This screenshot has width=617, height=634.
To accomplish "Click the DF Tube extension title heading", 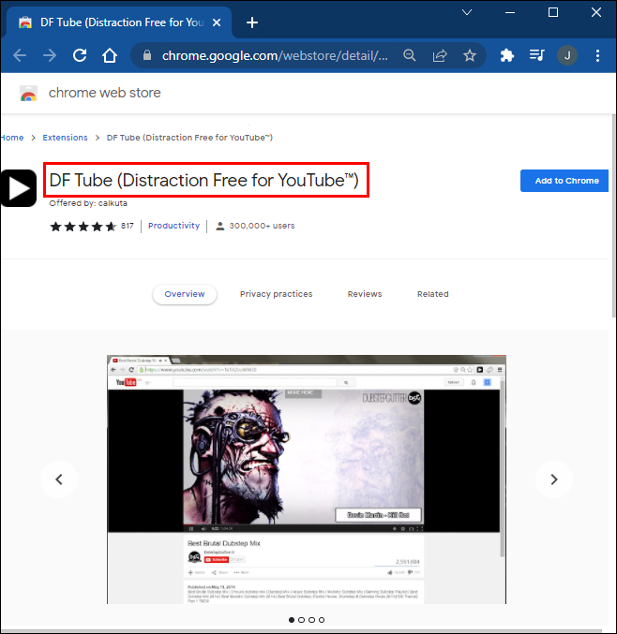I will click(204, 181).
